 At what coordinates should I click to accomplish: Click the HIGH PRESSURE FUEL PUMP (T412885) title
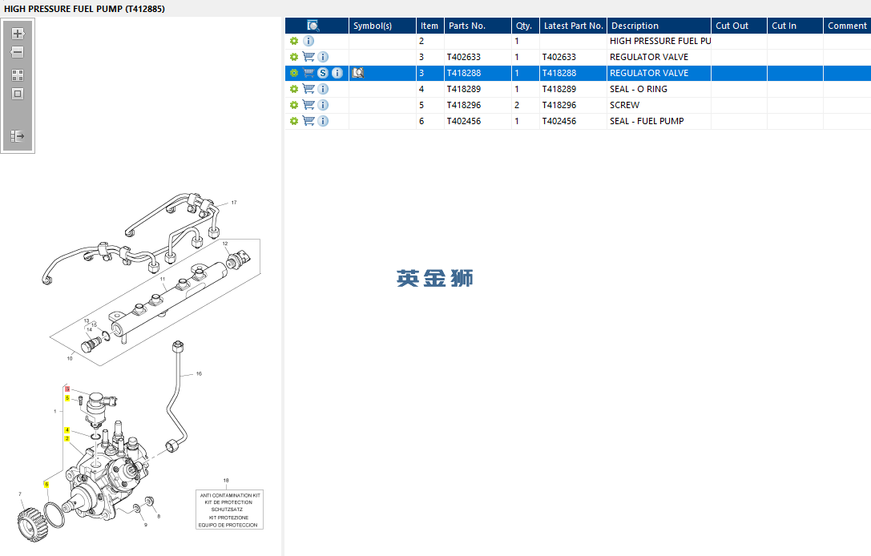click(x=84, y=9)
